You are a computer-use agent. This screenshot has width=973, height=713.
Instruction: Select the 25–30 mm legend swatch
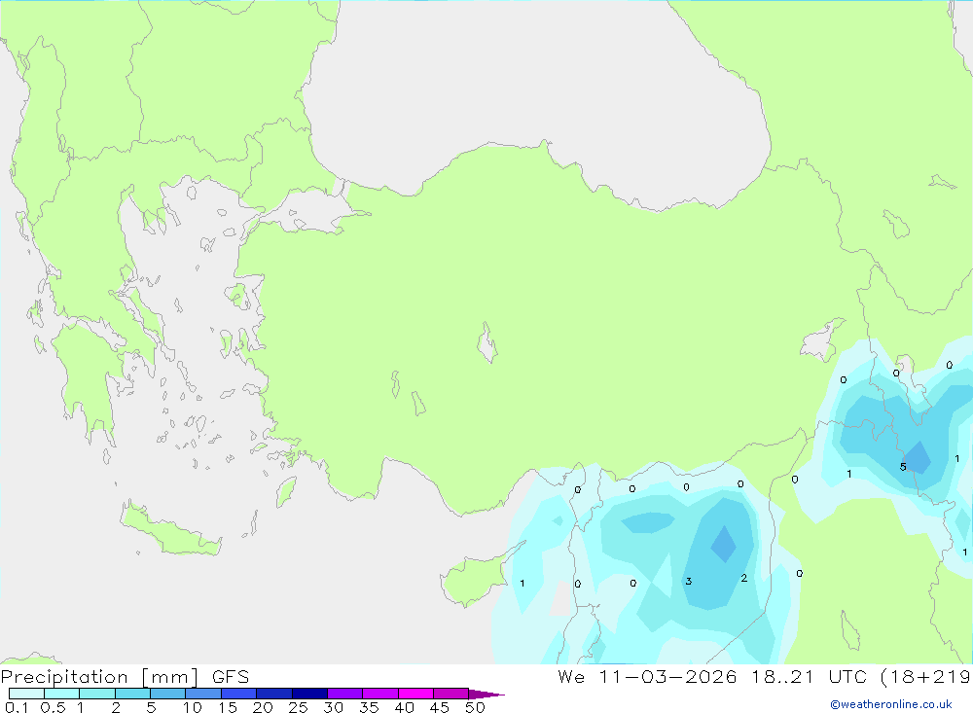click(309, 694)
